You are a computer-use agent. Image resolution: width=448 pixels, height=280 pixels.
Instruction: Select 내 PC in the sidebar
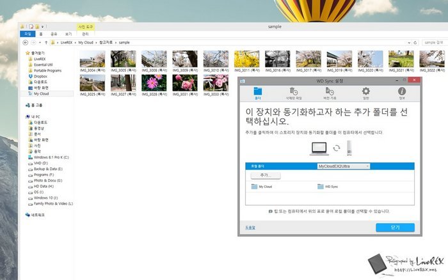click(x=33, y=117)
